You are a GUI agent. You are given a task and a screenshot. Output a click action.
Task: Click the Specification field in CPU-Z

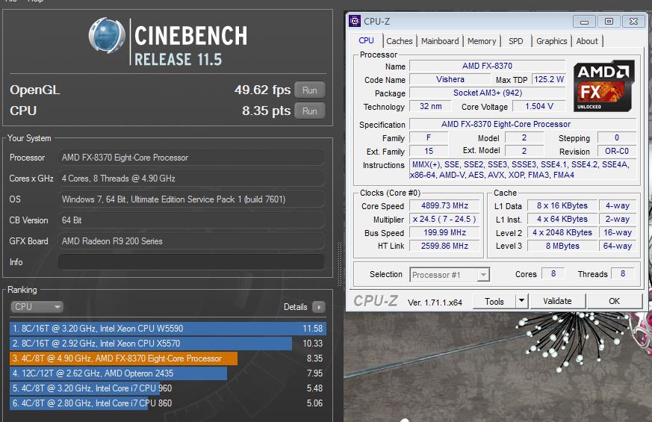523,124
